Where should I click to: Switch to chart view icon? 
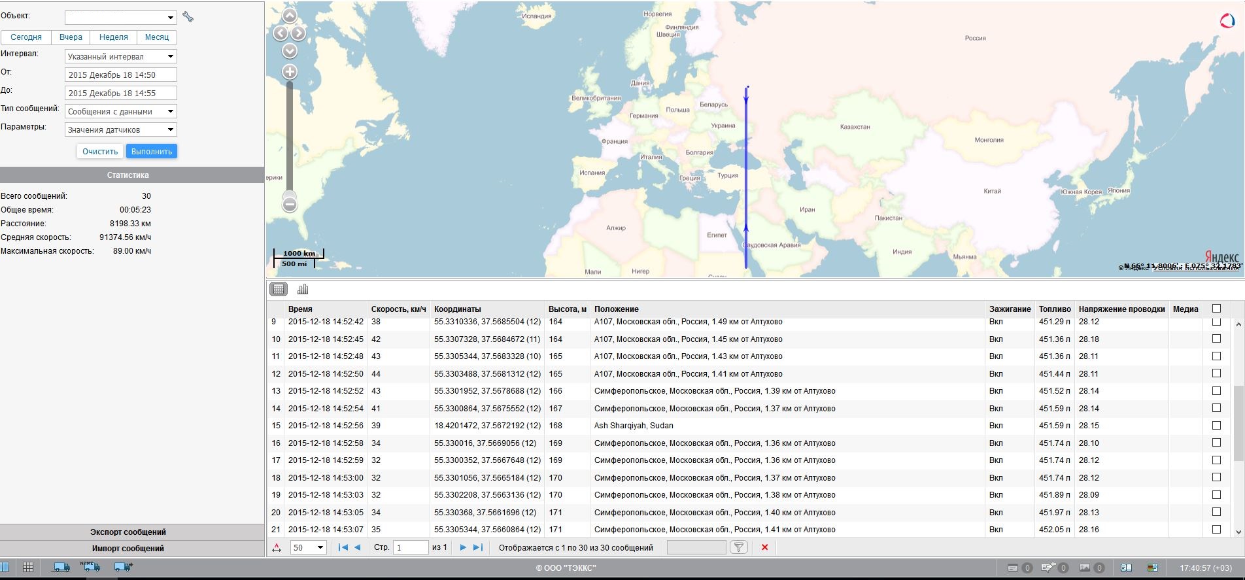click(x=303, y=289)
